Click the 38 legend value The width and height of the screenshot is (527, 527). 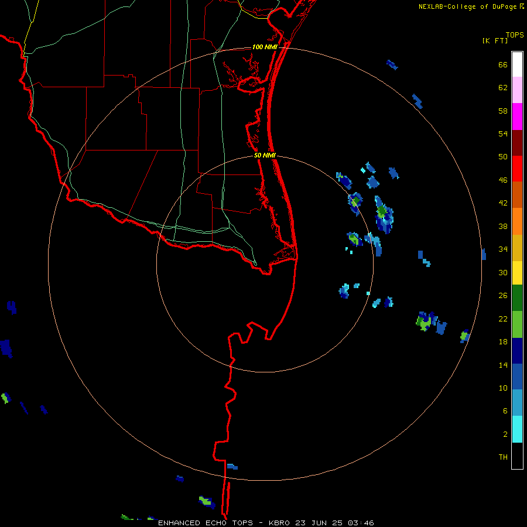(503, 227)
